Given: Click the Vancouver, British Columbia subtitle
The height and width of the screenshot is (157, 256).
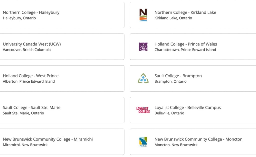Looking at the screenshot, I should pos(26,50).
